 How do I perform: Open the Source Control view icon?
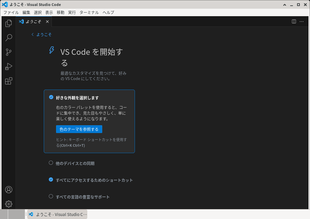point(8,52)
